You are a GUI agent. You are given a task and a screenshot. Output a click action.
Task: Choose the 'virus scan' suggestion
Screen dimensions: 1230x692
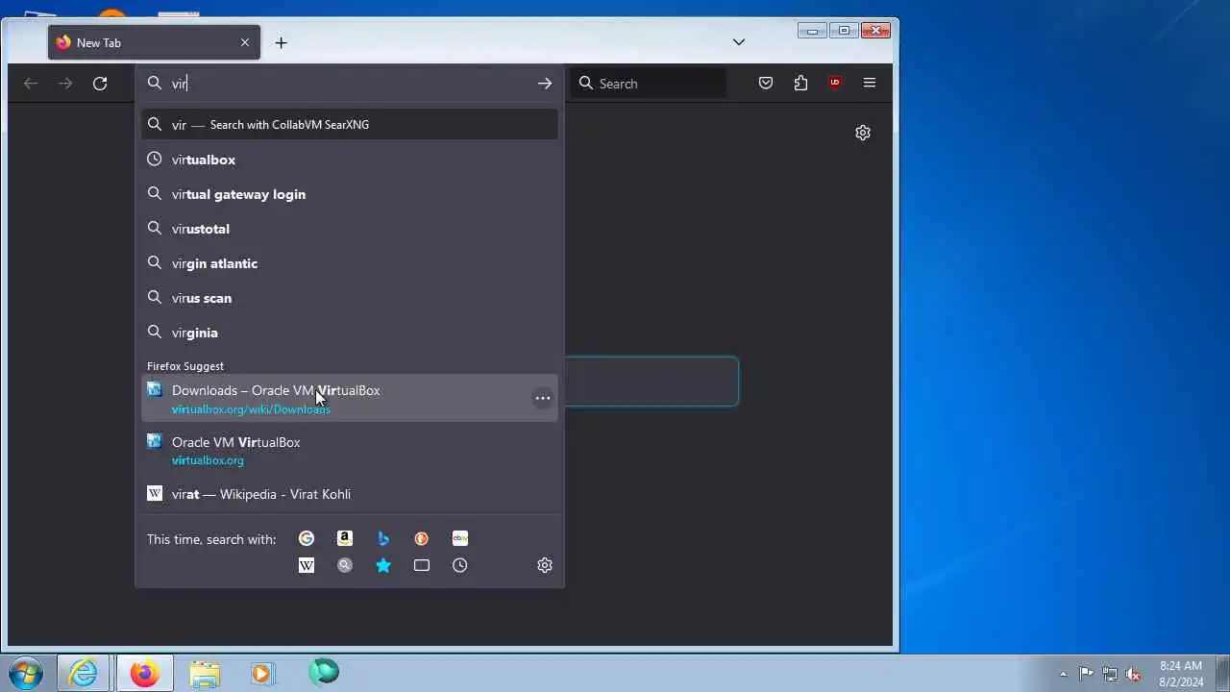pyautogui.click(x=350, y=298)
